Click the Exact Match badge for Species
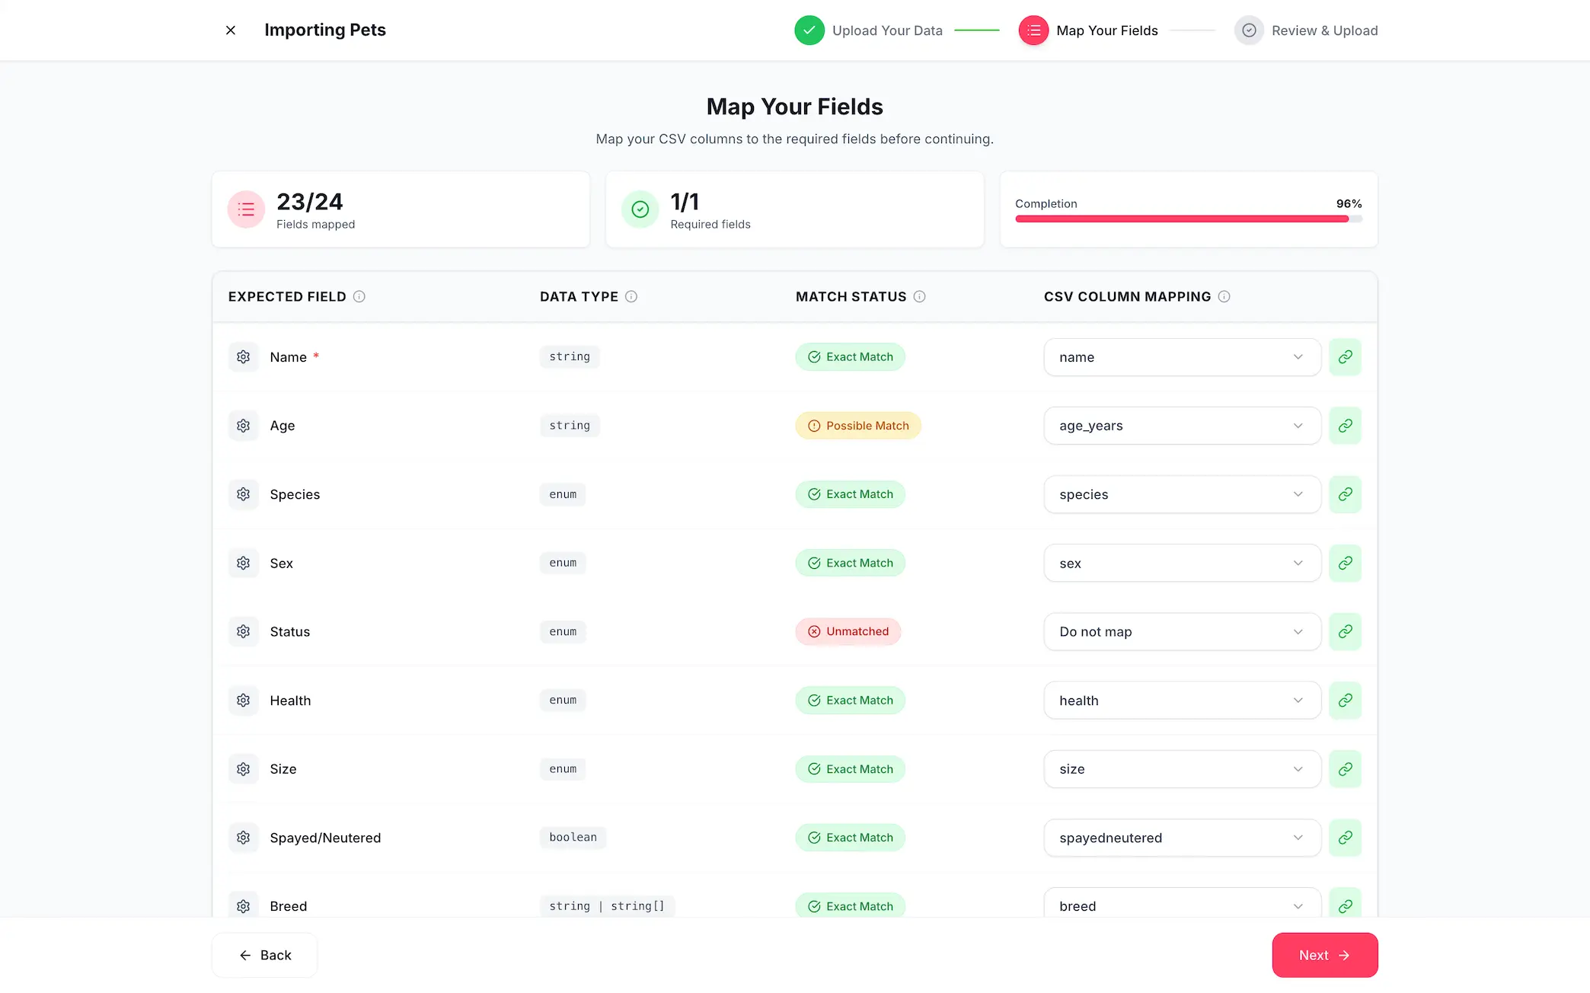This screenshot has height=993, width=1590. click(850, 493)
